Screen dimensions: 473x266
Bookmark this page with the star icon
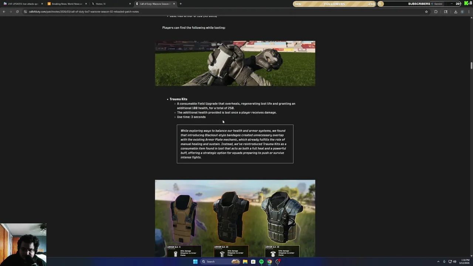pos(426,11)
